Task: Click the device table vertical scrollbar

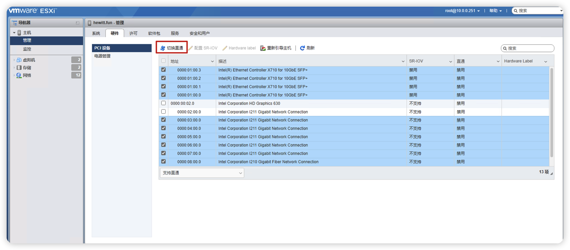Action: pos(552,112)
